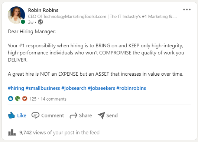This screenshot has height=142, width=198.
Task: Click the green online status dot
Action: (x=23, y=22)
